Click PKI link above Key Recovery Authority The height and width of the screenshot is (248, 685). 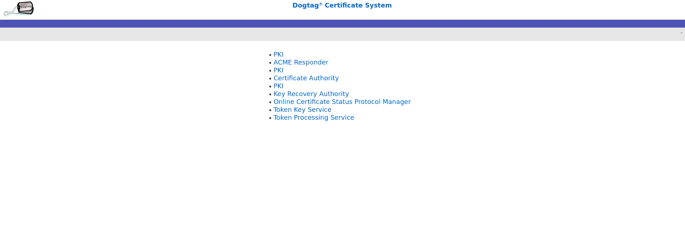278,86
